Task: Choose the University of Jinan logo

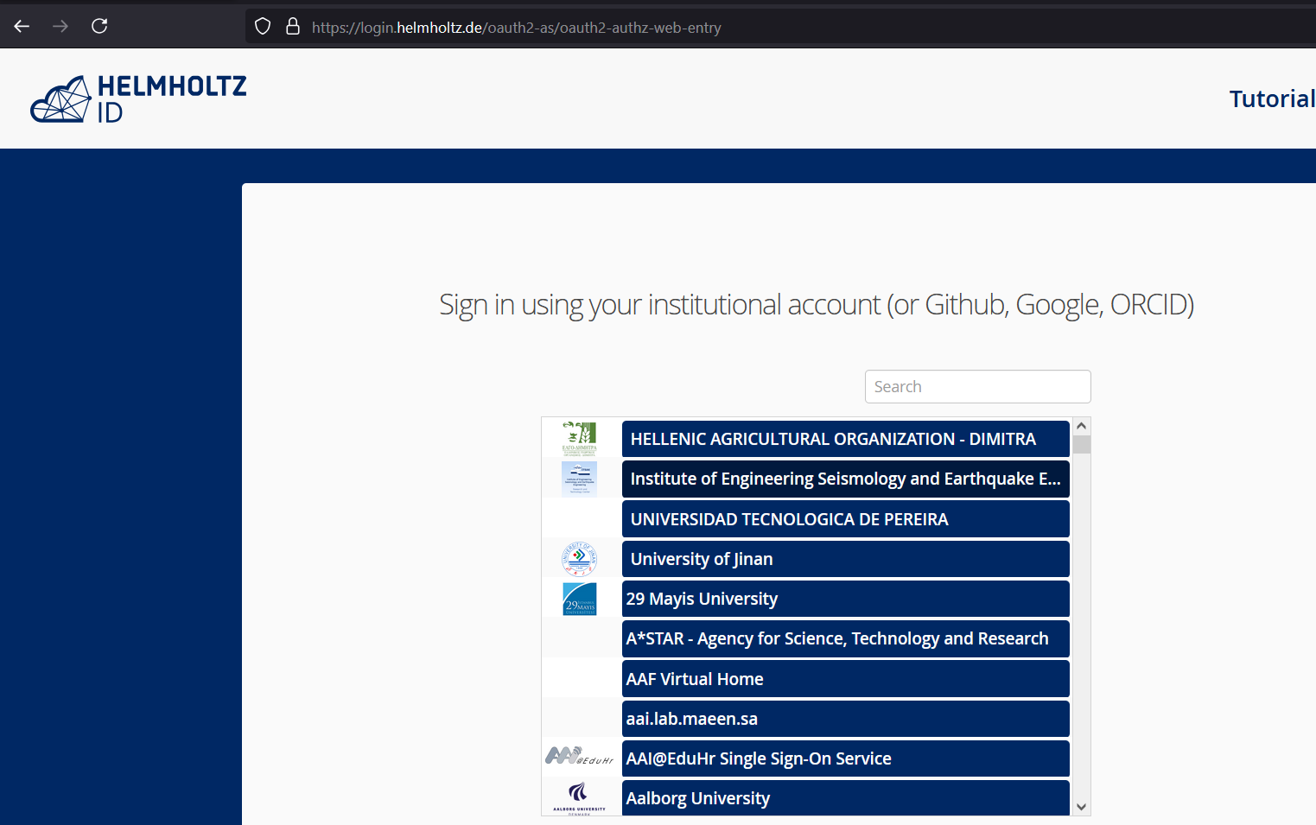Action: (579, 559)
